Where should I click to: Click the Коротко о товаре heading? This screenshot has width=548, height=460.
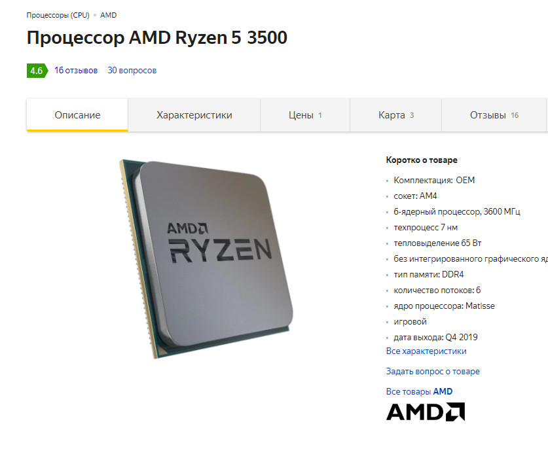tap(422, 160)
